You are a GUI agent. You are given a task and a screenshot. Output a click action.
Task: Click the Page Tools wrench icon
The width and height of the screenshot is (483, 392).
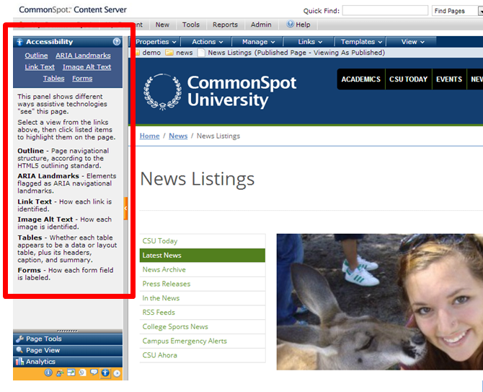(x=19, y=339)
